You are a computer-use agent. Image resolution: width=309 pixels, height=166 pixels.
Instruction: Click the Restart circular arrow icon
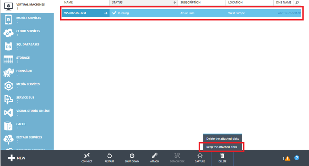(109, 156)
